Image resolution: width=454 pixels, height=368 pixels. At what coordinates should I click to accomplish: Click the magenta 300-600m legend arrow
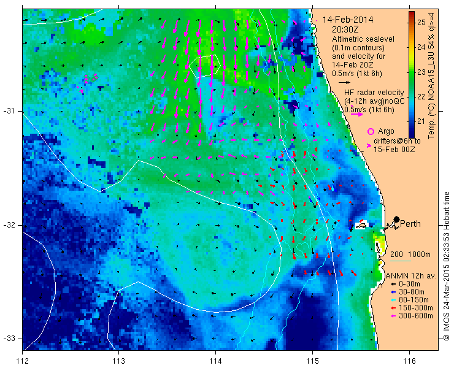[393, 316]
